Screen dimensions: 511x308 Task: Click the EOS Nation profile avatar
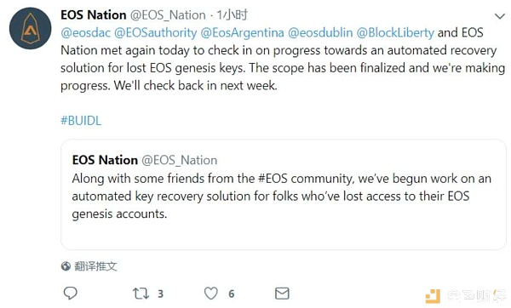click(x=31, y=28)
